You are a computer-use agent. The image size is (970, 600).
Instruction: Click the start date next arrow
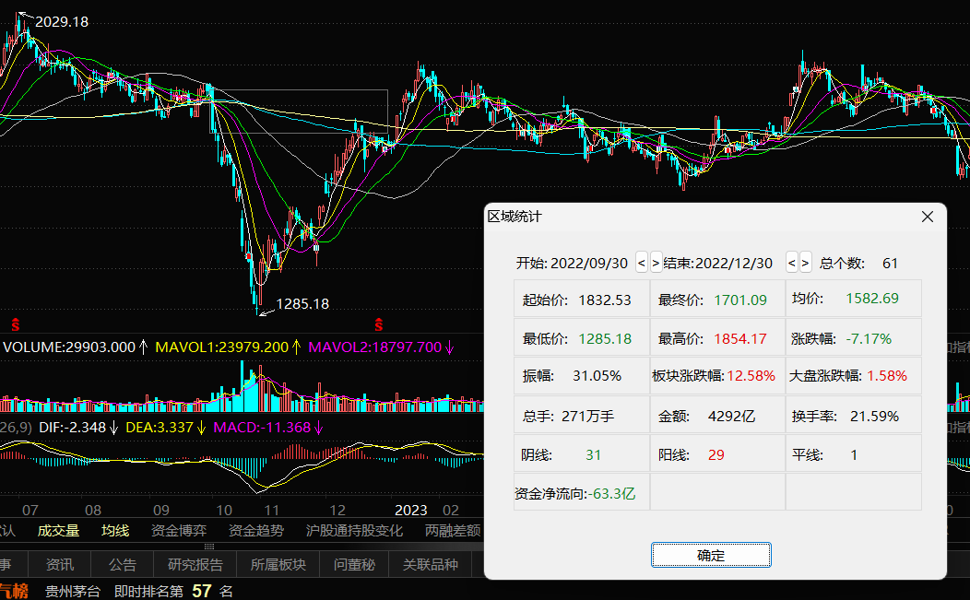656,263
